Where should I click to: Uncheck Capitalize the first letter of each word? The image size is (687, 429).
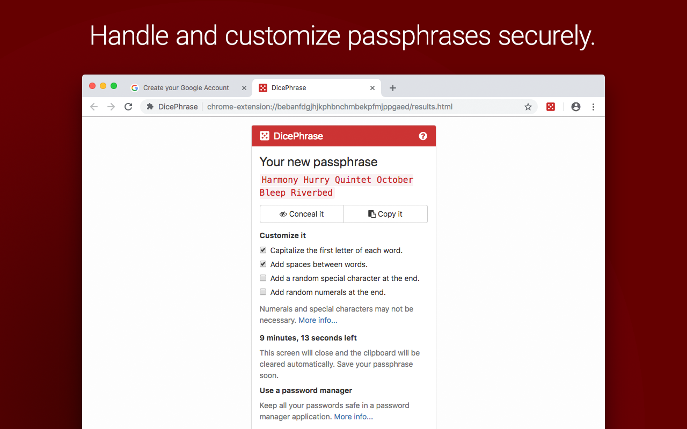[263, 250]
